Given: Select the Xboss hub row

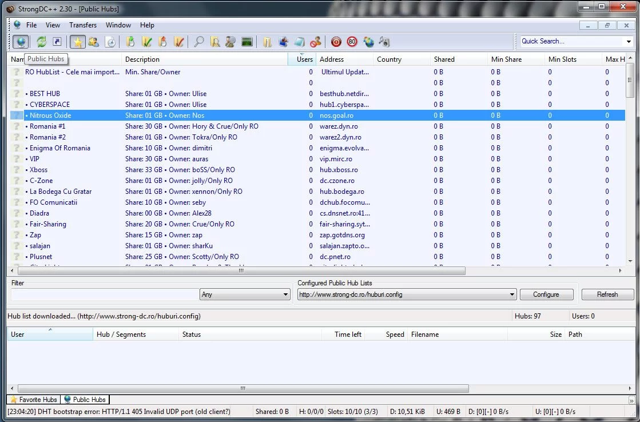Looking at the screenshot, I should pyautogui.click(x=317, y=170).
